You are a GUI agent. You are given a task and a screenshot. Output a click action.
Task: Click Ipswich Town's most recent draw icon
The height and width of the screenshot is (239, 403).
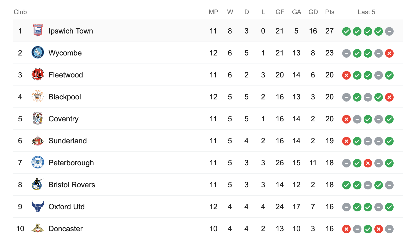pyautogui.click(x=389, y=31)
